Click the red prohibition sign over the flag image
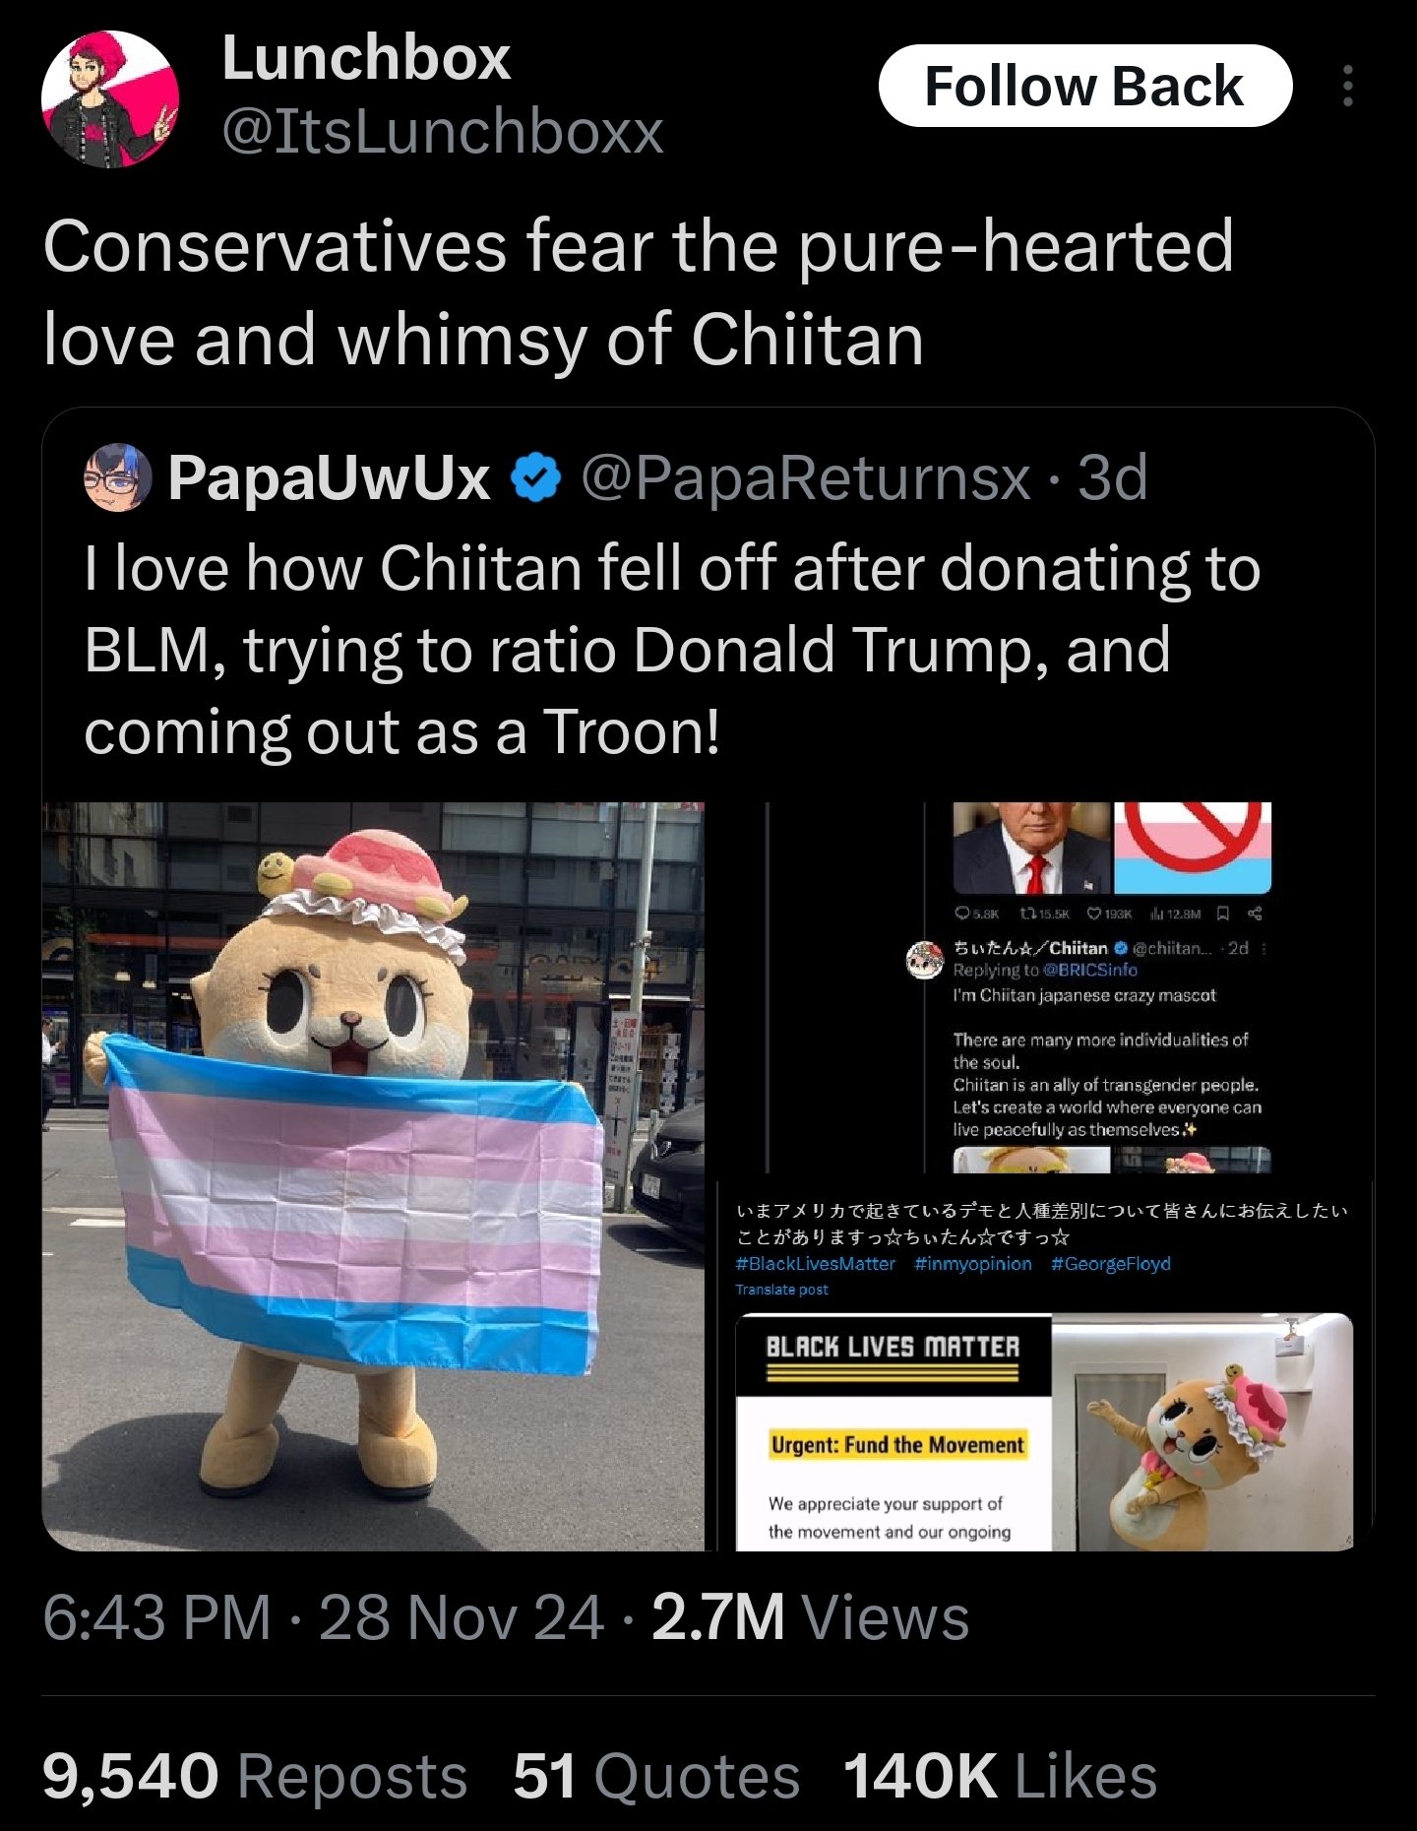Viewport: 1417px width, 1831px height. [x=1193, y=837]
